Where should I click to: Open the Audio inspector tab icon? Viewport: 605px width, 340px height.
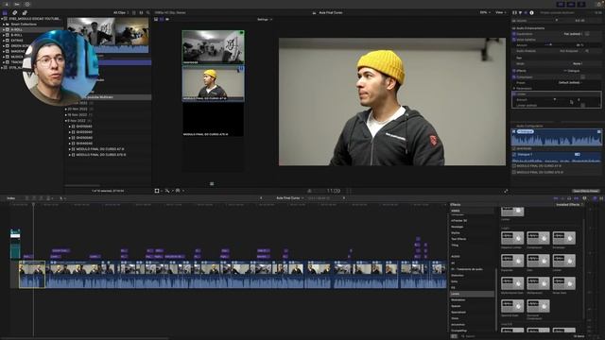coord(526,12)
